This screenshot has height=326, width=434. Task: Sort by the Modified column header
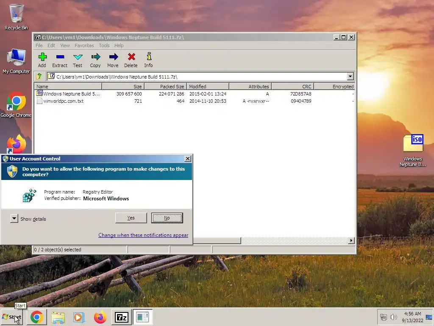tap(208, 87)
